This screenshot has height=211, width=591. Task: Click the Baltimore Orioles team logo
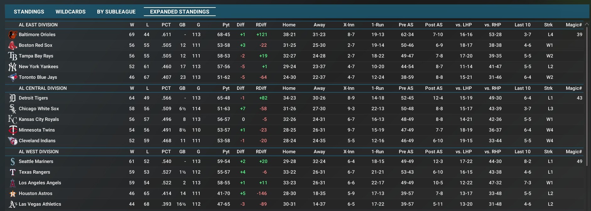click(13, 35)
